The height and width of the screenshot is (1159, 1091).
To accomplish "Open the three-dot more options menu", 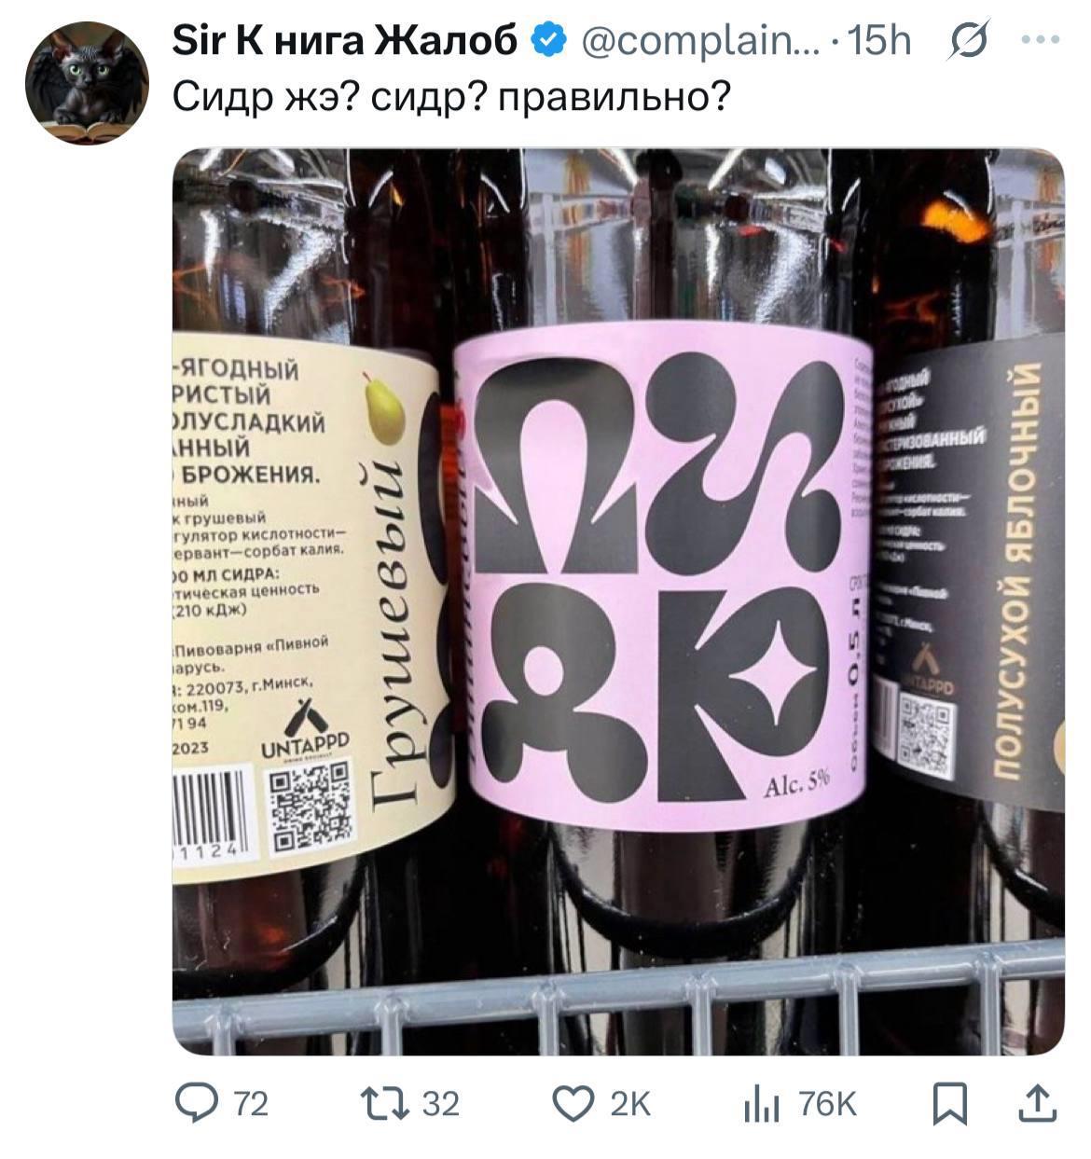I will pos(1040,40).
